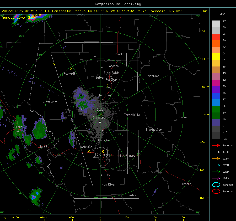
Task: Click the Lacombe city label
Action: pyautogui.click(x=113, y=66)
